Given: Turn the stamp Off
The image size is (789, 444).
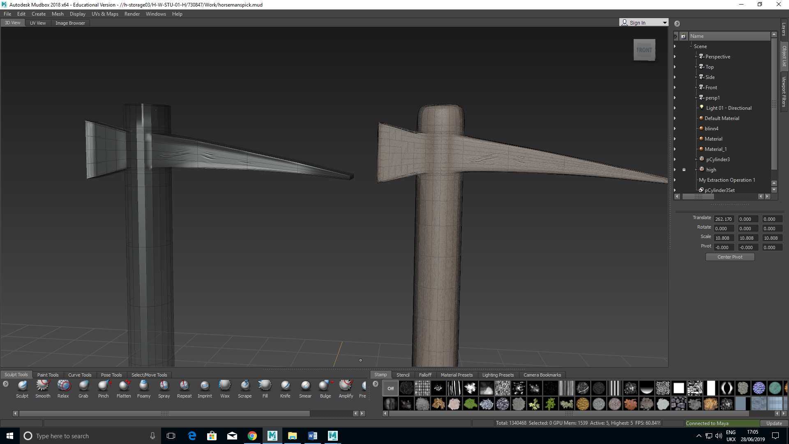Looking at the screenshot, I should coord(390,388).
